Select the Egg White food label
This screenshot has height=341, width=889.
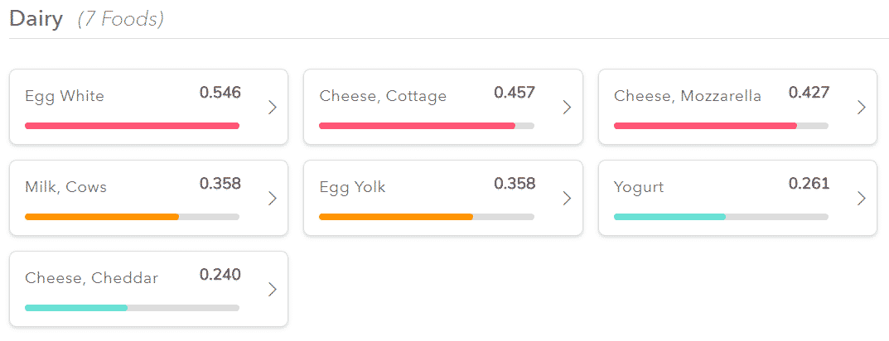pyautogui.click(x=65, y=96)
